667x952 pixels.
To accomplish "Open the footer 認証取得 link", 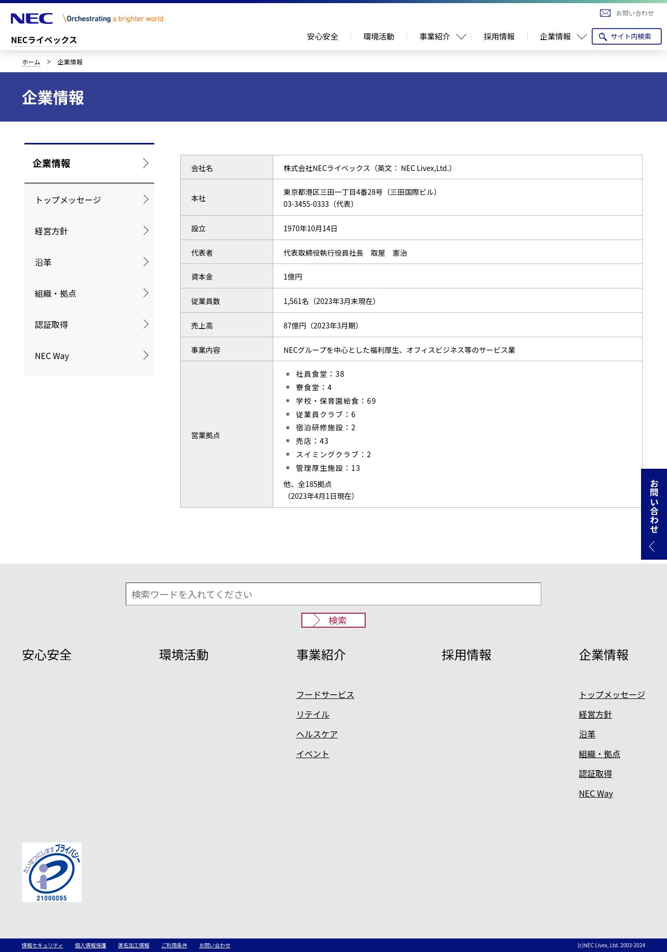I will (x=595, y=774).
